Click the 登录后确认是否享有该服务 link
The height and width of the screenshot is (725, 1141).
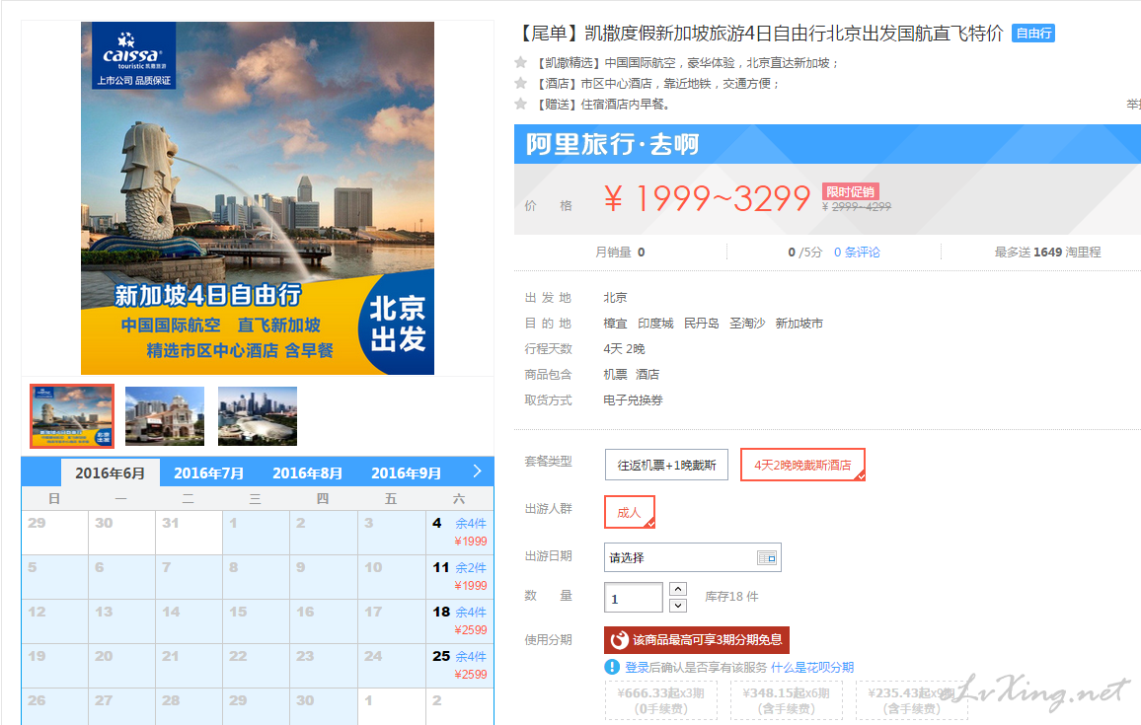696,668
